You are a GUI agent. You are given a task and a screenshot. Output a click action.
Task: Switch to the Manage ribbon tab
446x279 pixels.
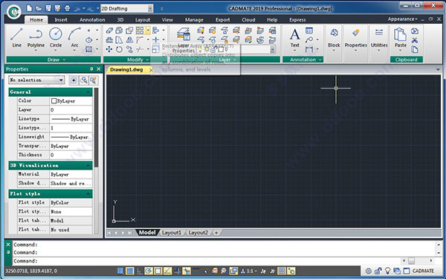194,19
